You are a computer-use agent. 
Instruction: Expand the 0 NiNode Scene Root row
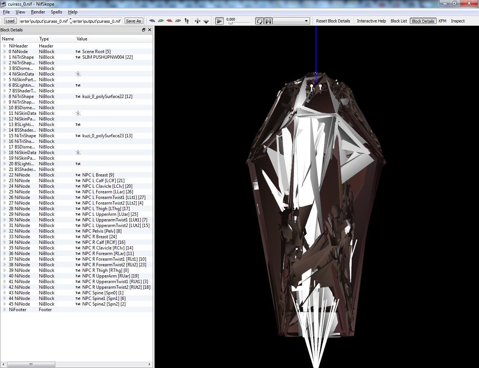coord(5,52)
